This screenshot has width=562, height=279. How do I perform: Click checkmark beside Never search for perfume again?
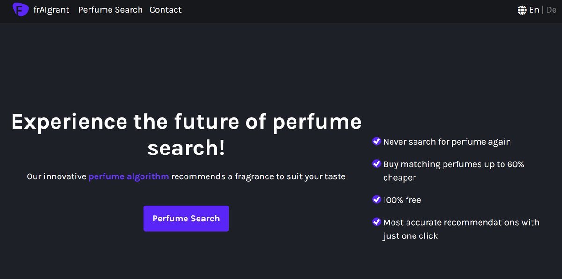377,141
